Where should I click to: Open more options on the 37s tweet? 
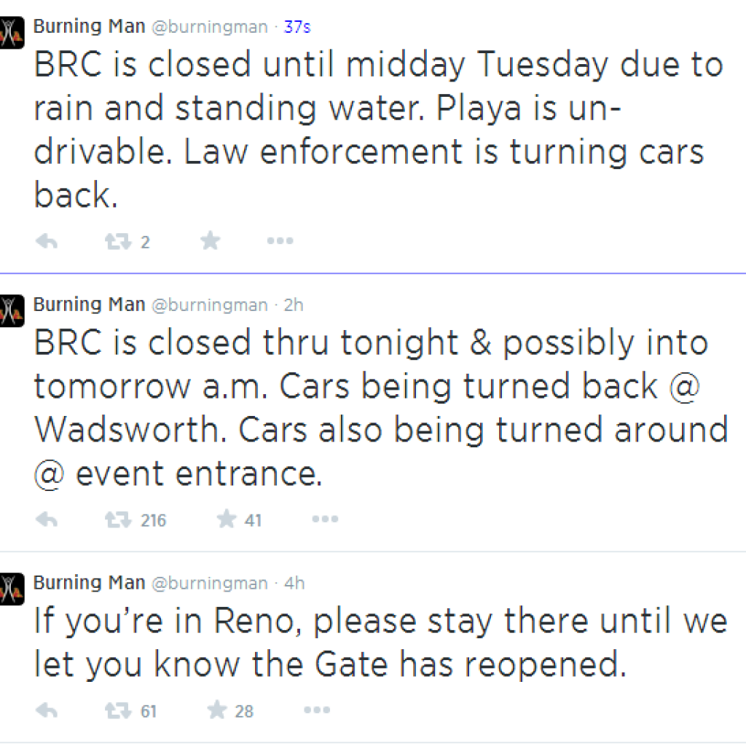[x=280, y=242]
